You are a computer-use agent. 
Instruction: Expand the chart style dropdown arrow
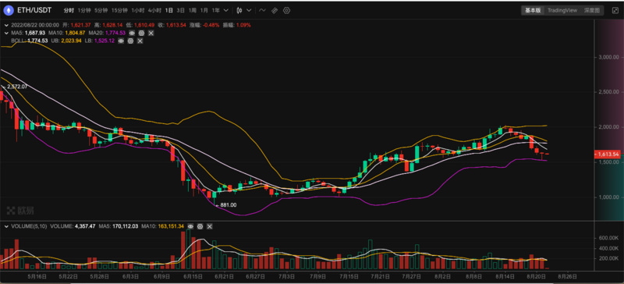(x=249, y=10)
